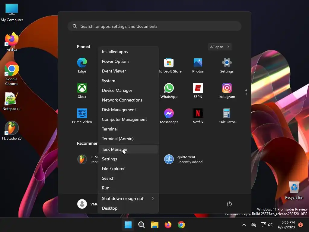The height and width of the screenshot is (232, 309).
Task: Launch Terminal (Admin) menu entry
Action: [128, 139]
